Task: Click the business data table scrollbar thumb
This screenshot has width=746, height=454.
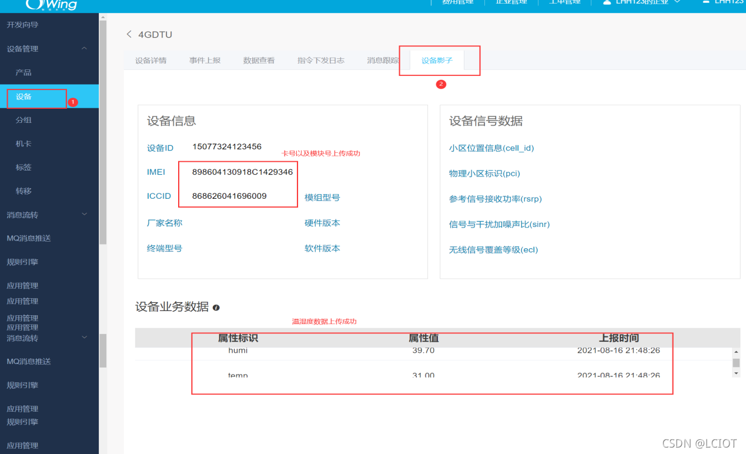Action: pos(736,362)
